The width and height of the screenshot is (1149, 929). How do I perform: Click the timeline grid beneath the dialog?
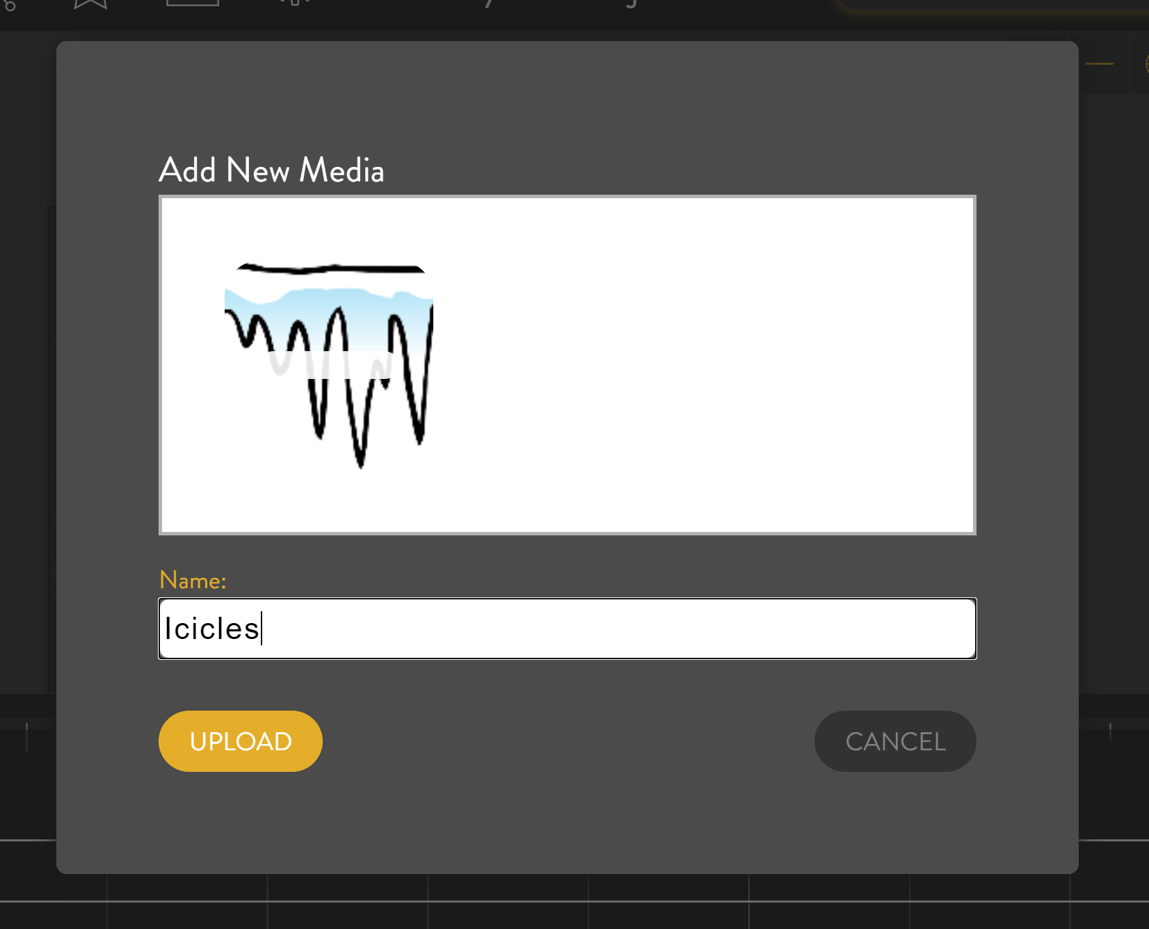508,903
